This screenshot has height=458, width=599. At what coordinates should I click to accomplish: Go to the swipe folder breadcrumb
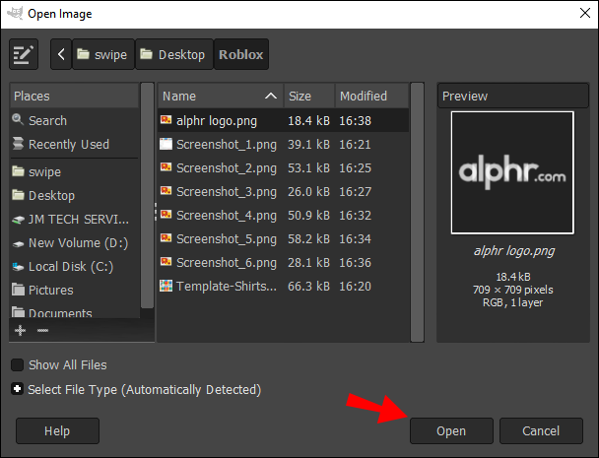103,54
